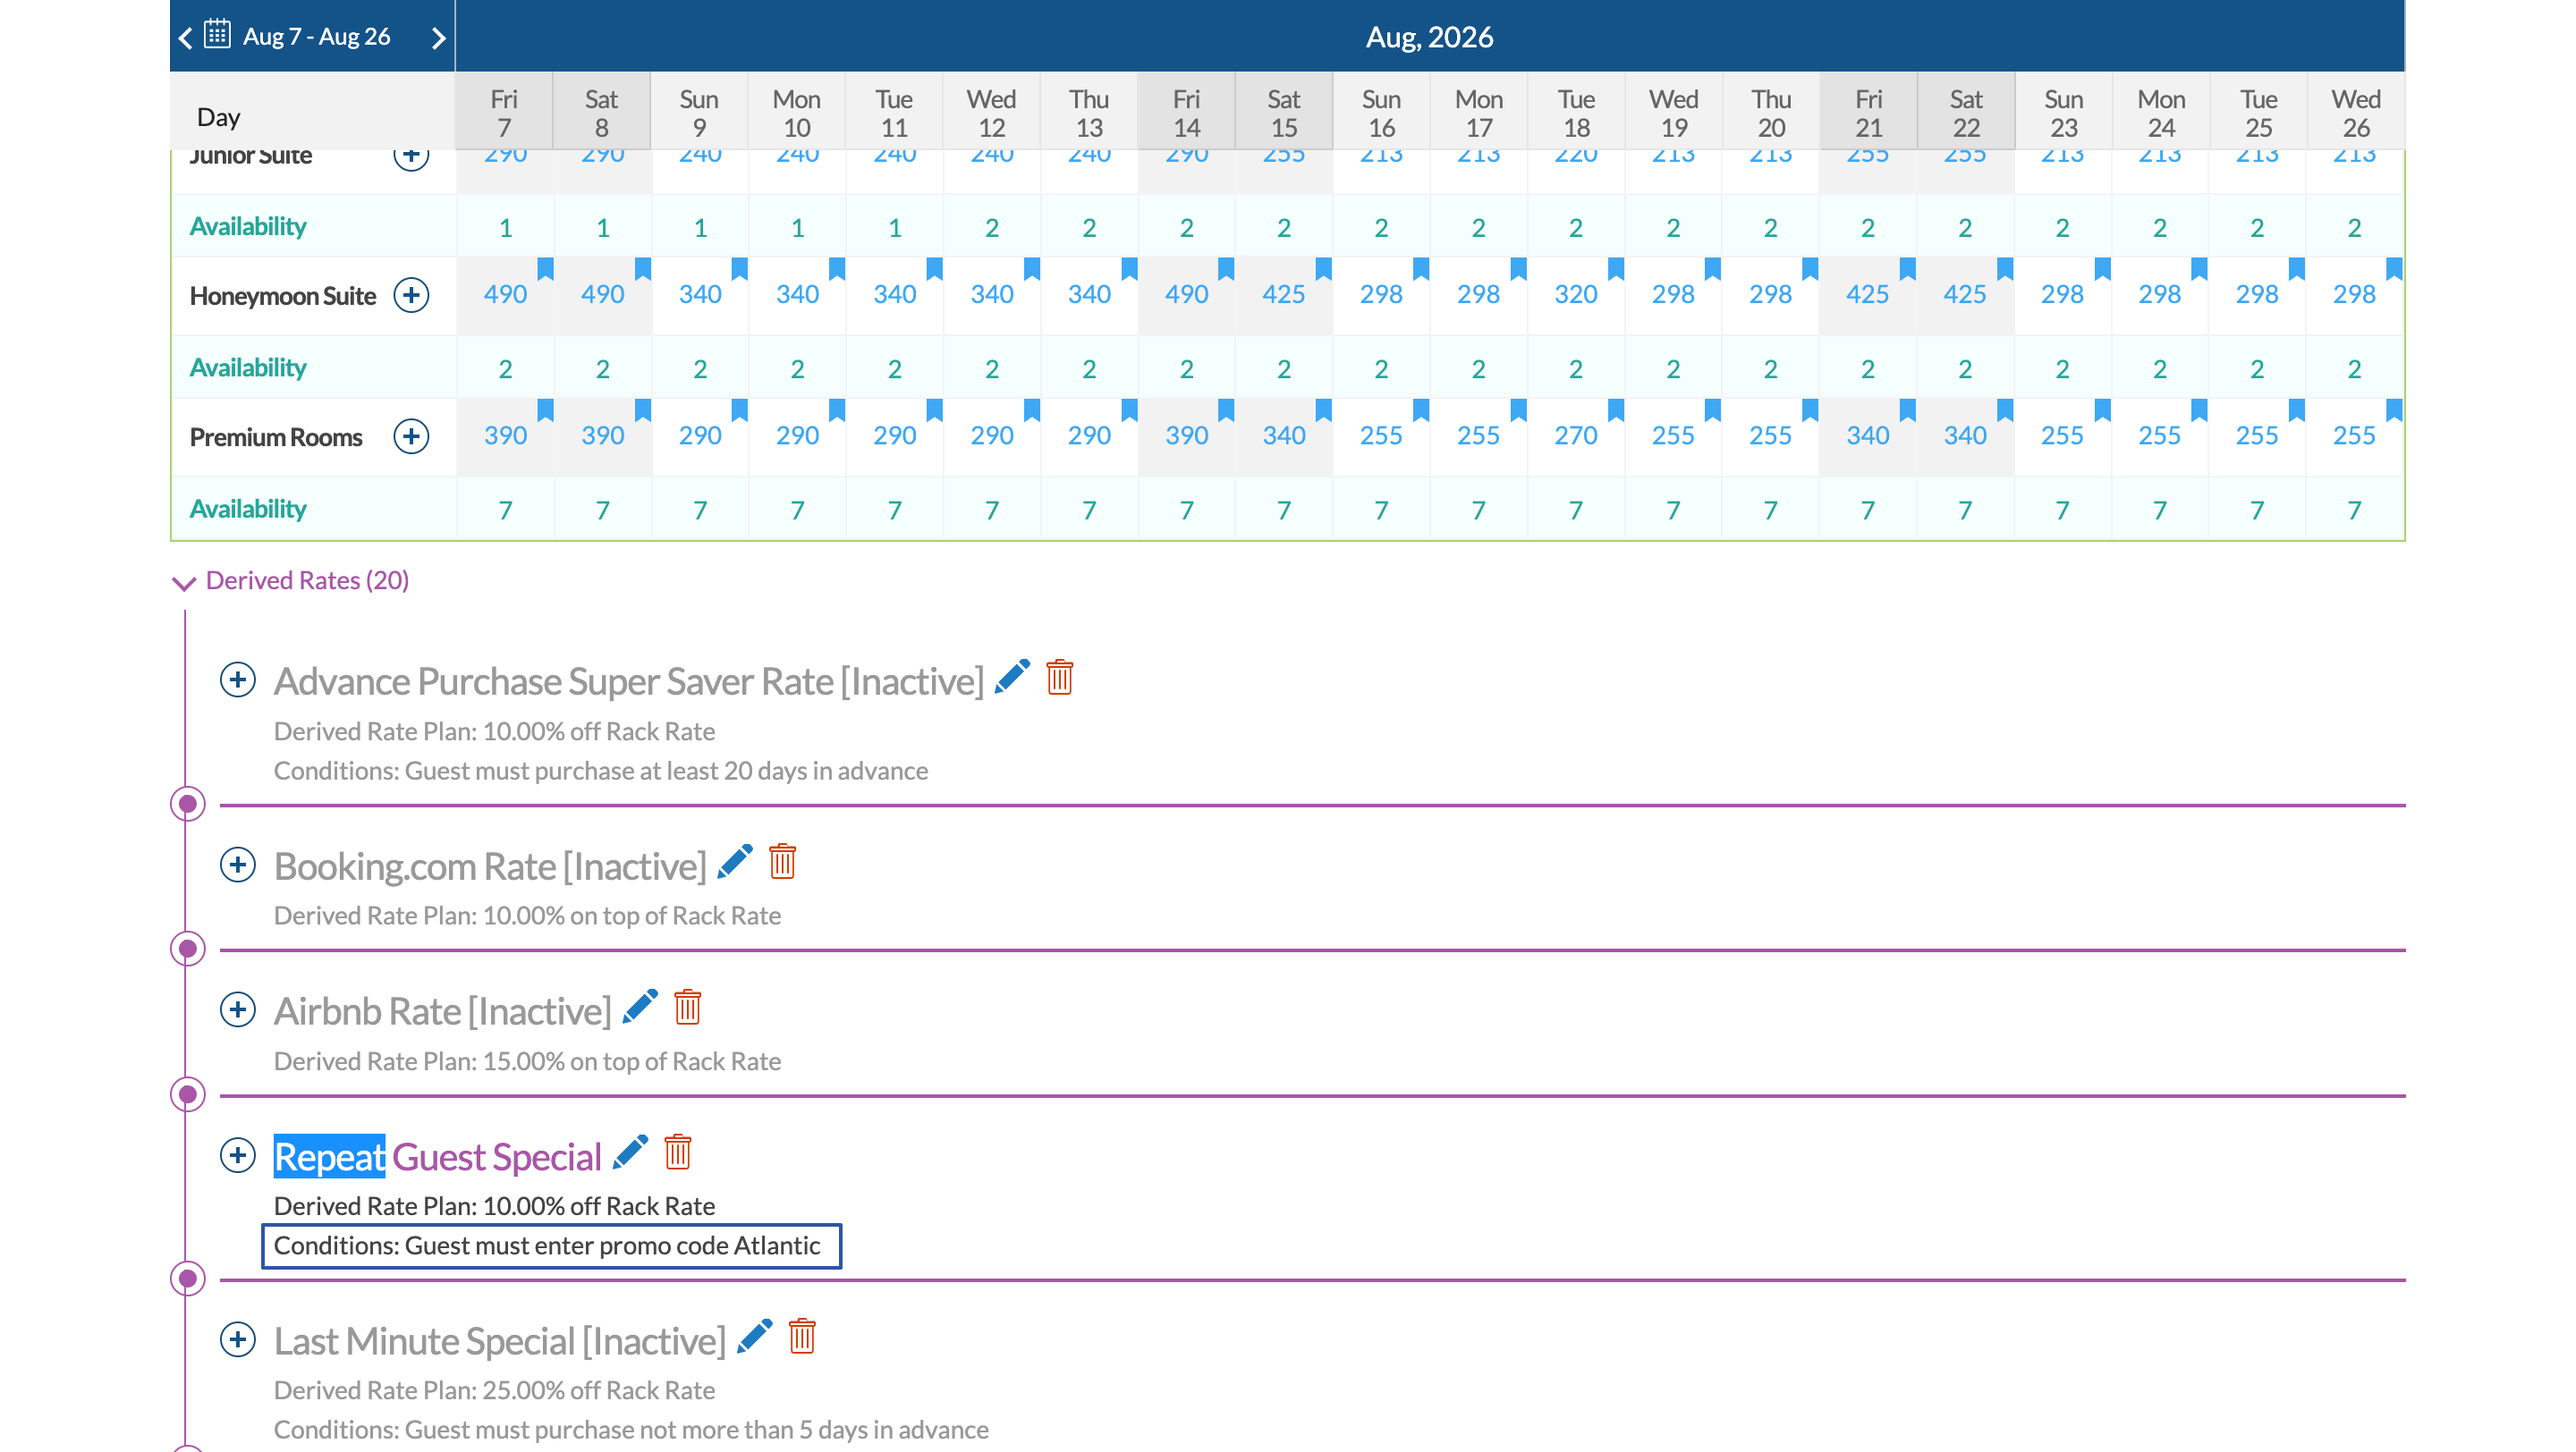Click bookmark flag on Premium Rooms Sat 8

coord(643,409)
